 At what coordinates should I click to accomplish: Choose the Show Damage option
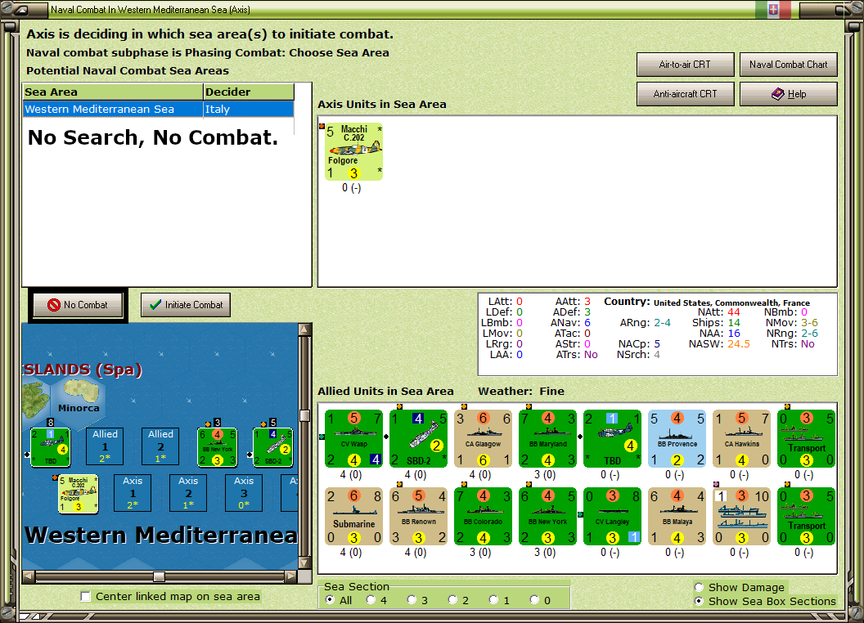pos(700,587)
